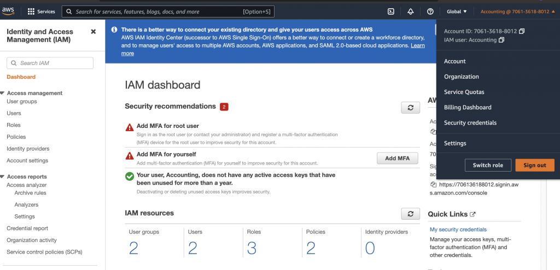Open Policies in sidebar

[x=16, y=137]
